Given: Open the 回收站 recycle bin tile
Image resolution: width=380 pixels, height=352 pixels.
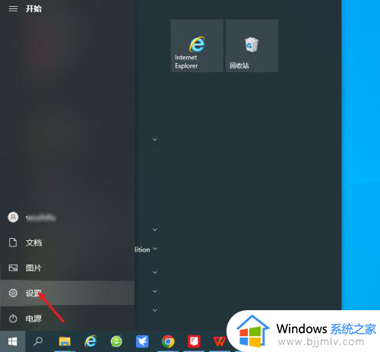Looking at the screenshot, I should tap(252, 46).
